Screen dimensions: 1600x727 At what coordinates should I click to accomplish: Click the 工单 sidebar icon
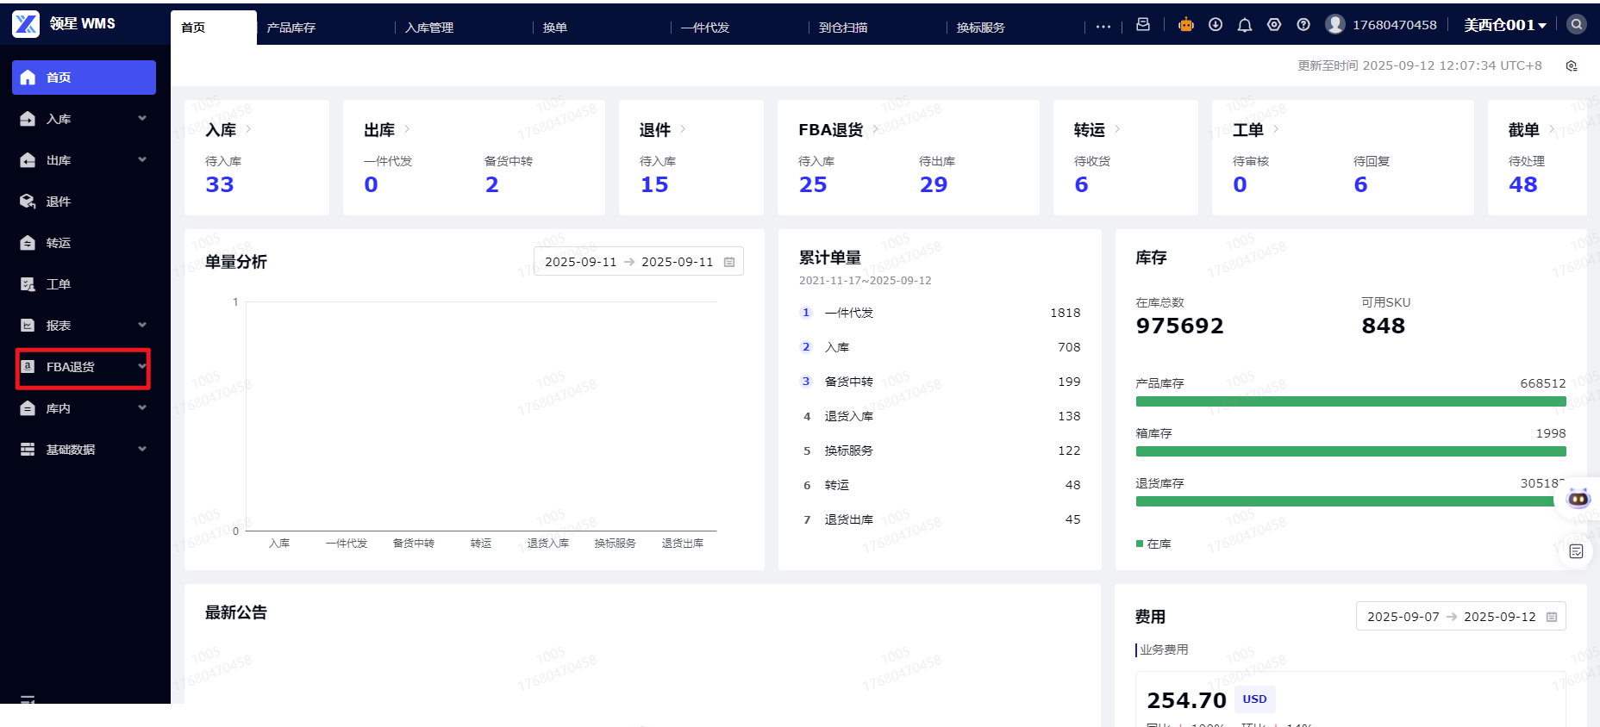pyautogui.click(x=28, y=284)
